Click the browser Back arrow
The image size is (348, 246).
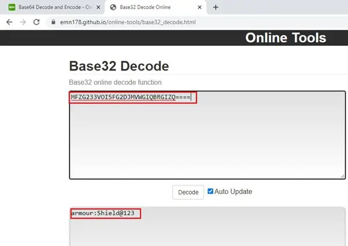click(9, 21)
